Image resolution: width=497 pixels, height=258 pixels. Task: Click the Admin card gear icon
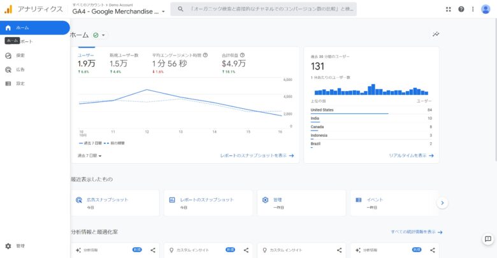coord(265,200)
